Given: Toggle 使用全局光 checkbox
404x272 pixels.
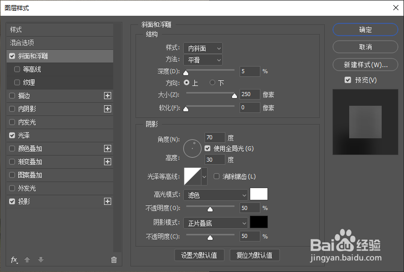Looking at the screenshot, I should (208, 148).
